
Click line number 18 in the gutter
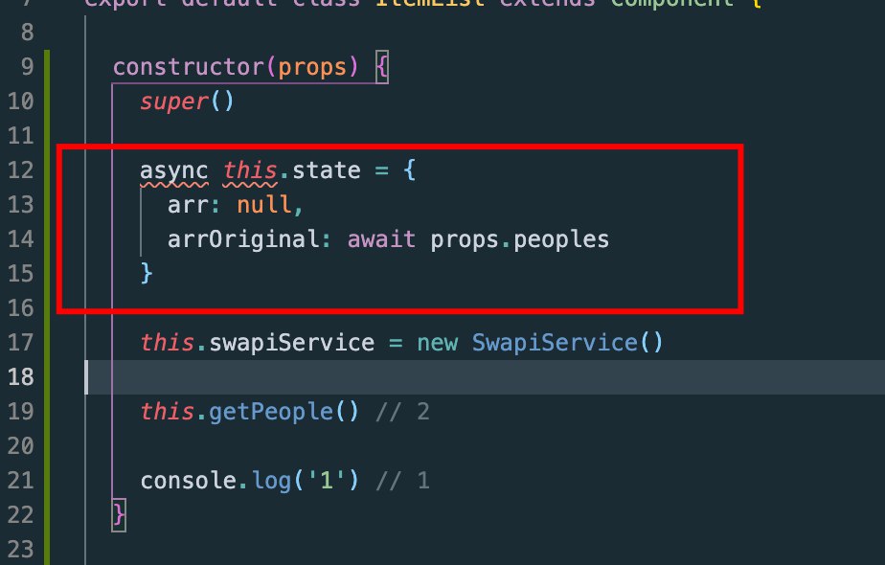pyautogui.click(x=19, y=377)
